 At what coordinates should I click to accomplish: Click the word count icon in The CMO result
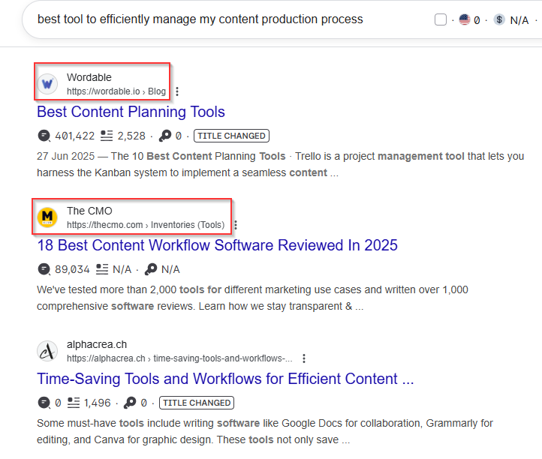[x=102, y=269]
